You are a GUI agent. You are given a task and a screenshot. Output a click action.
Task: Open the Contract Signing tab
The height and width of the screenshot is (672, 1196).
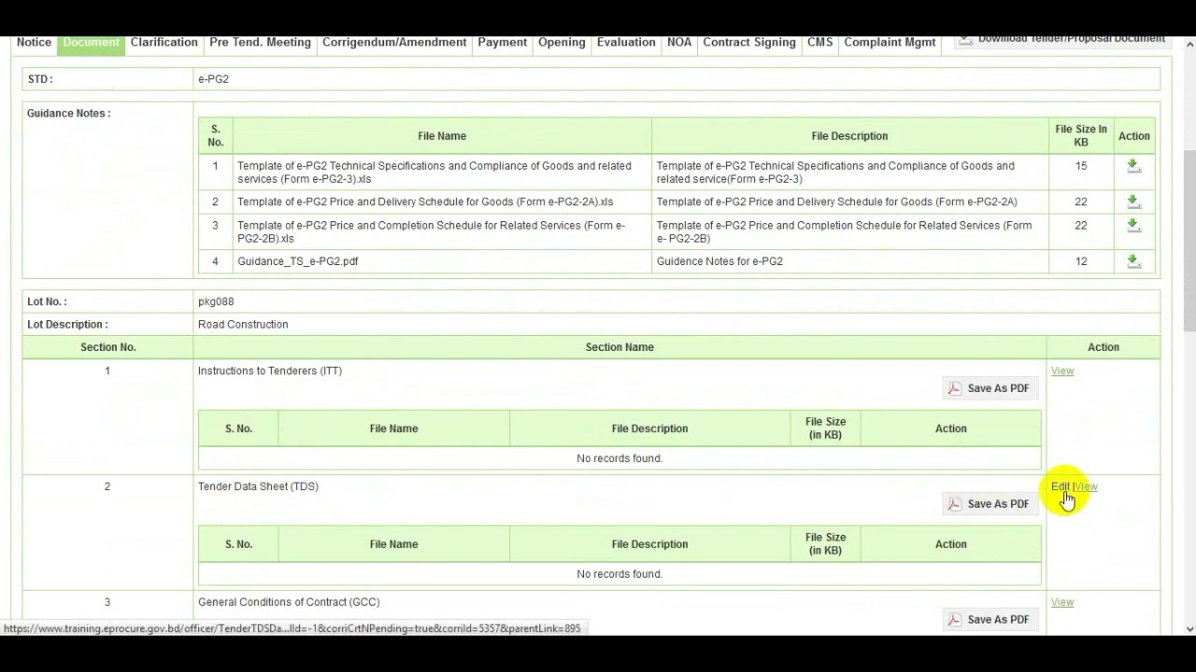[749, 42]
